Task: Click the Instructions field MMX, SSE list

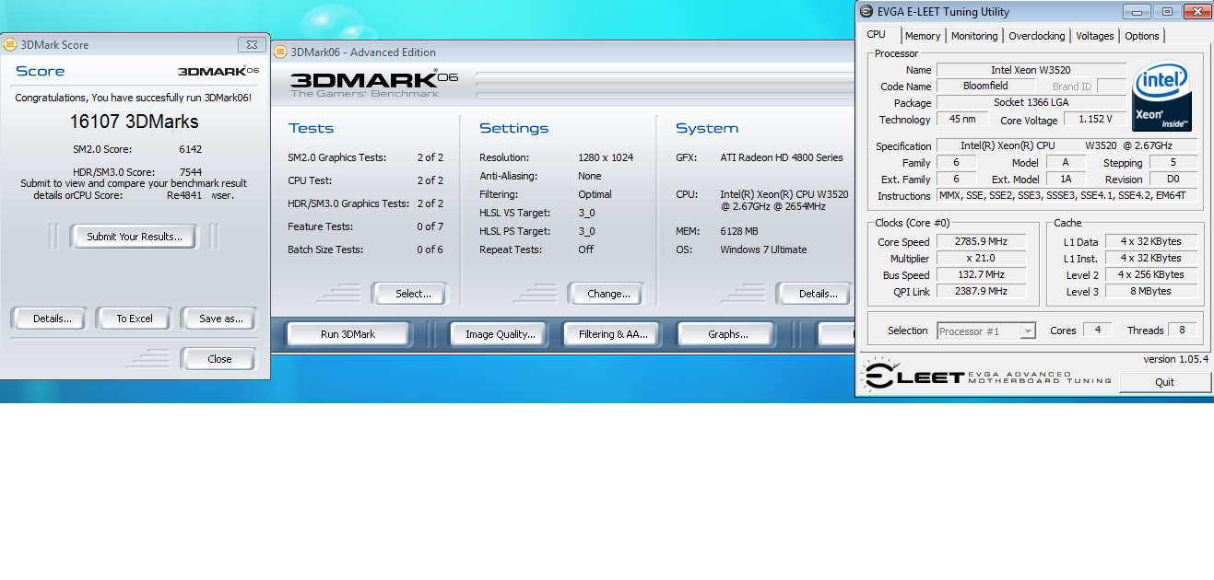Action: 1067,196
